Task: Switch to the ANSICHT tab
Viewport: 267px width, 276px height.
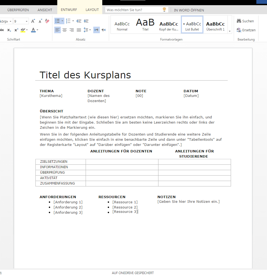Action: (x=45, y=10)
